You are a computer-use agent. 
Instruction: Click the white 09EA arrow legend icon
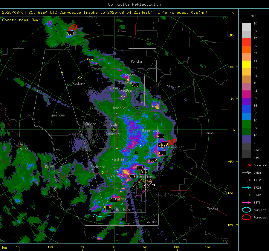point(246,173)
